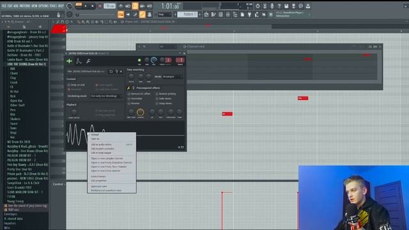409x230 pixels.
Task: Click the channel pan knob in channel settings
Action: [147, 60]
